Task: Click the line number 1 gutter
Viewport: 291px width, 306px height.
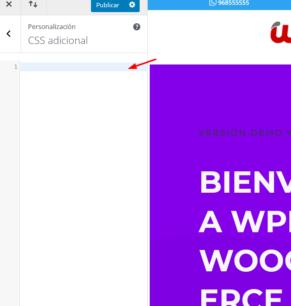Action: tap(16, 67)
